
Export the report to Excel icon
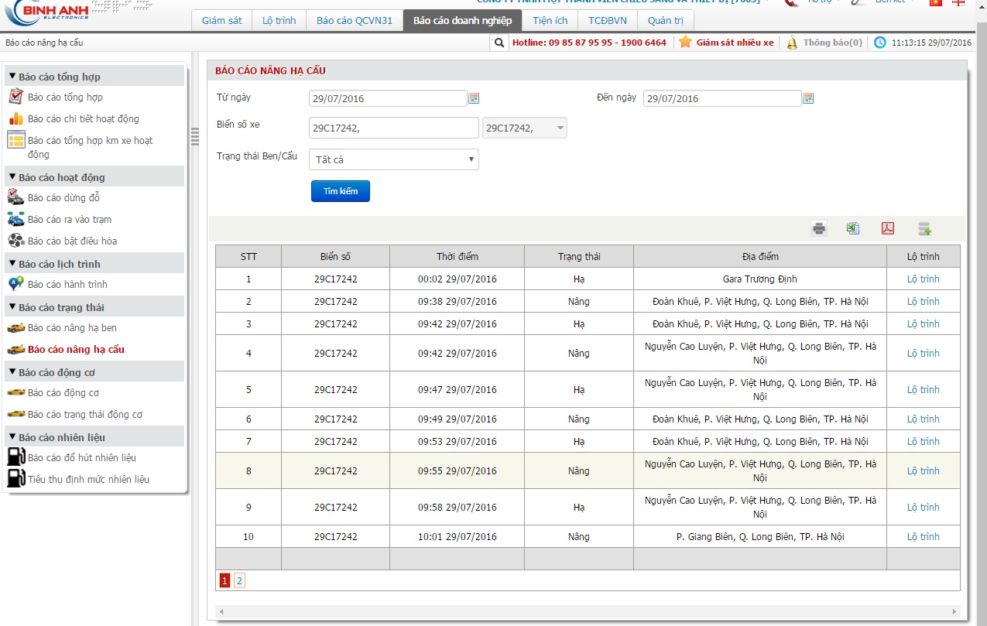click(853, 228)
